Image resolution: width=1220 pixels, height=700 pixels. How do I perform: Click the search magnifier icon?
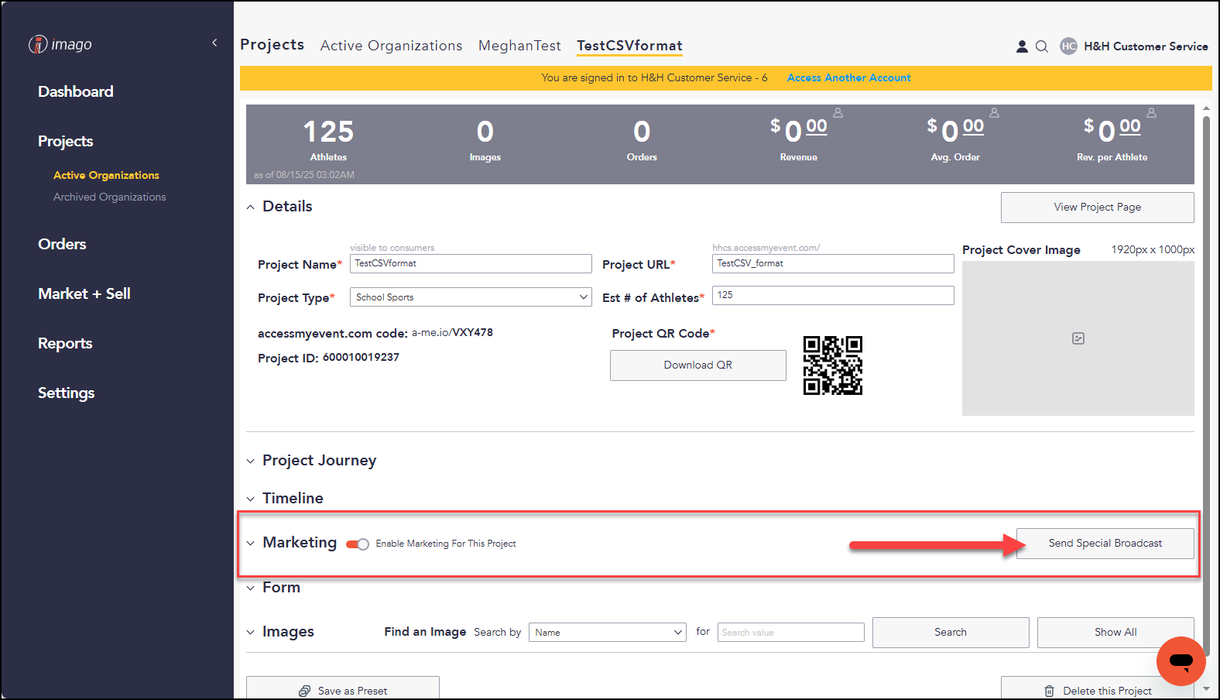(1042, 46)
